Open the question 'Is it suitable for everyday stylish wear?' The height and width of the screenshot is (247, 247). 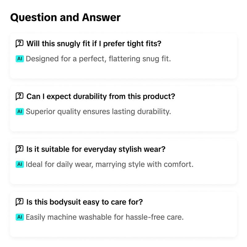pyautogui.click(x=96, y=149)
